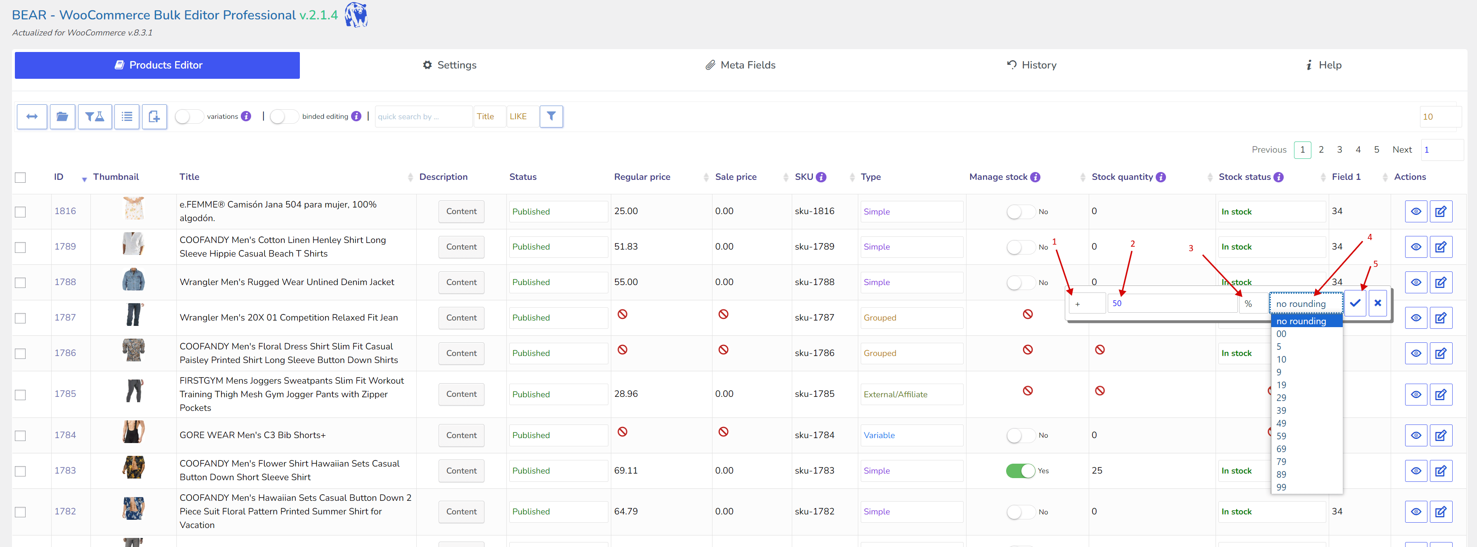Click the Stock quantity column info icon
Screen dimensions: 1477x547
(x=1161, y=177)
